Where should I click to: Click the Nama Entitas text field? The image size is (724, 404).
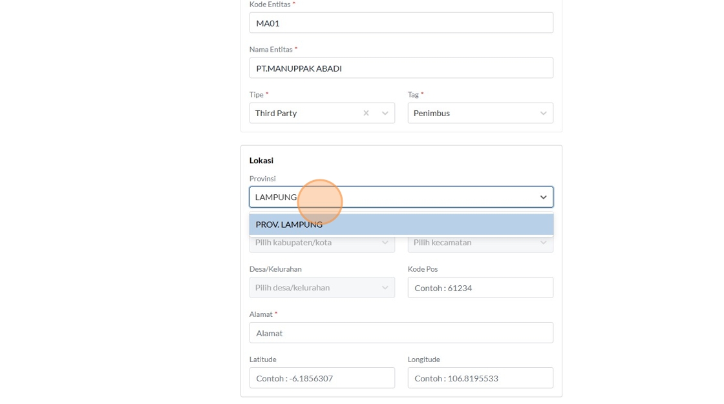pos(401,68)
